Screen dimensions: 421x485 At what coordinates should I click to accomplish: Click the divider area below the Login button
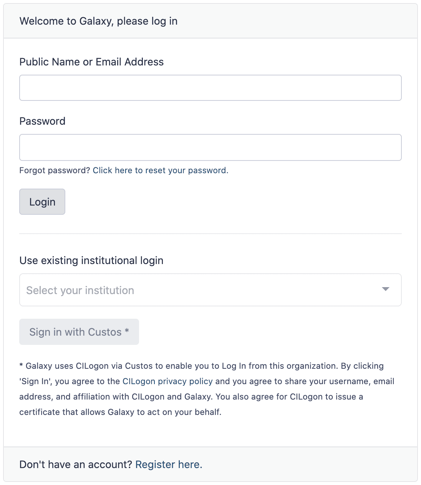[210, 232]
